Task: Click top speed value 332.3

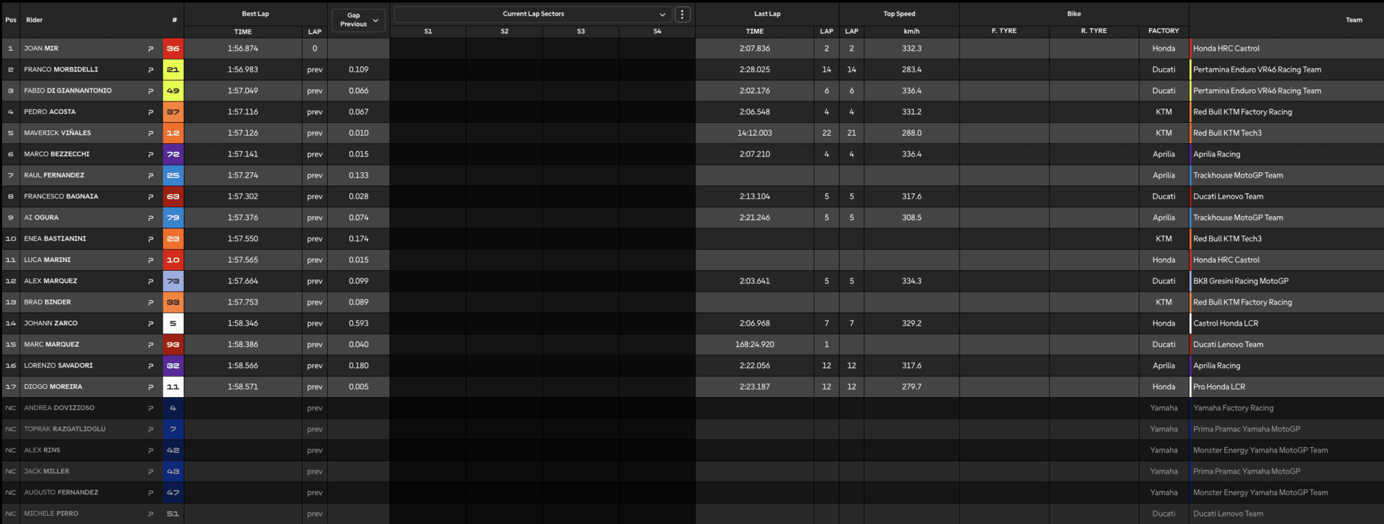Action: click(x=912, y=49)
